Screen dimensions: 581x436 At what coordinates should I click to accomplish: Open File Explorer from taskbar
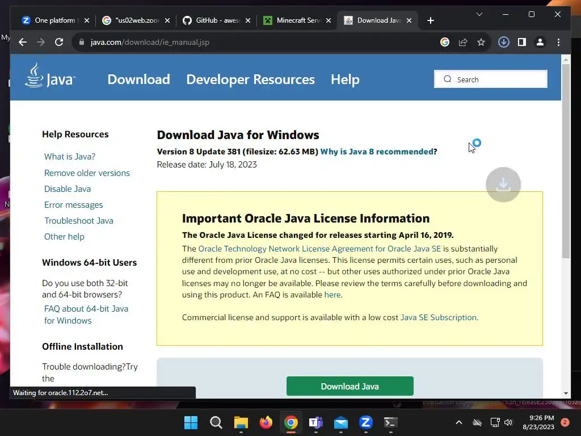pyautogui.click(x=241, y=422)
